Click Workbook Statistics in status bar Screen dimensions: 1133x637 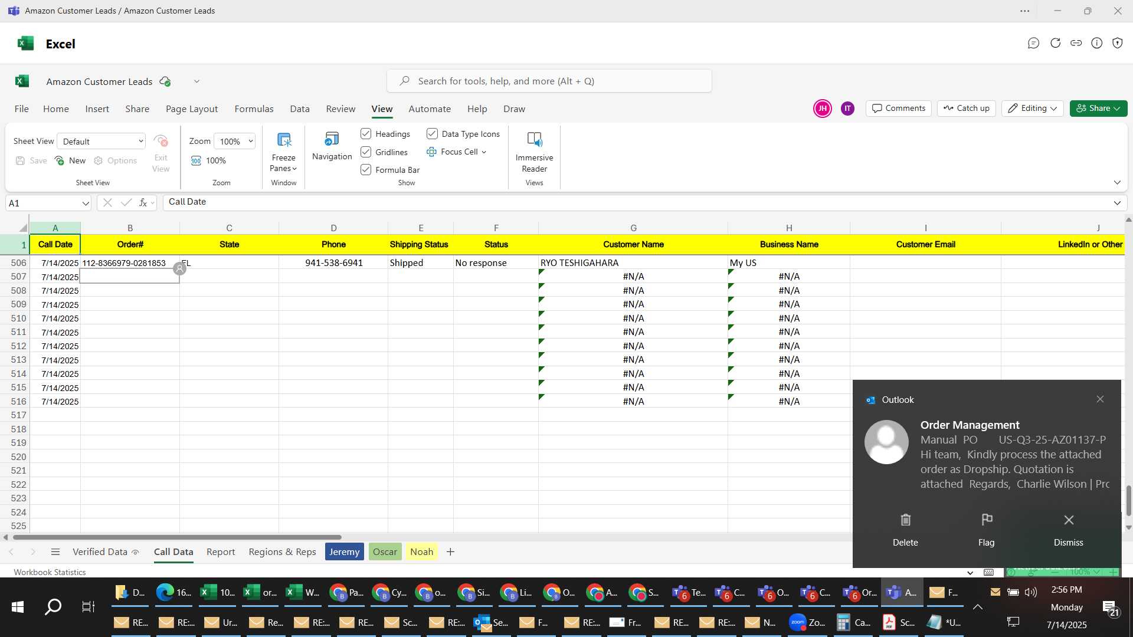click(50, 572)
